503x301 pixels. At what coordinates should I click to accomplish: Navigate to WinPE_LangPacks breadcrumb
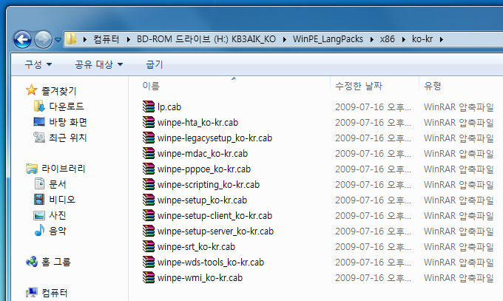tap(328, 39)
